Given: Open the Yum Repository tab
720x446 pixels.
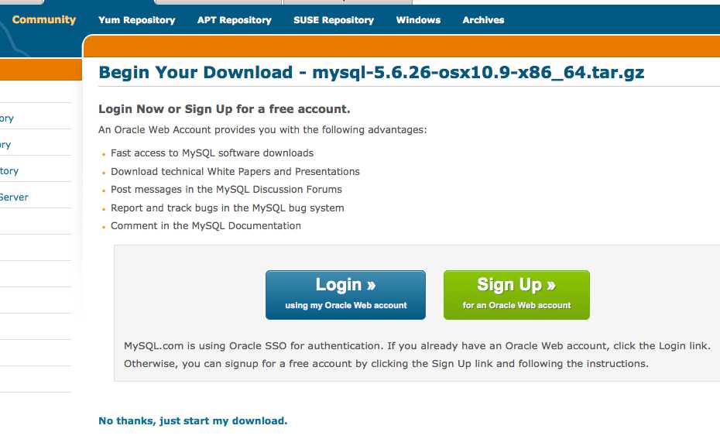Looking at the screenshot, I should point(137,20).
